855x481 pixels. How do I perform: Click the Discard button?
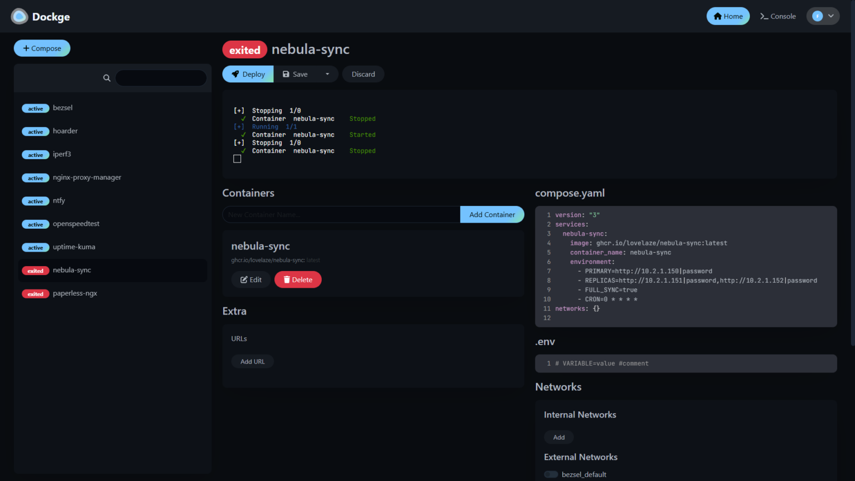[x=363, y=73]
